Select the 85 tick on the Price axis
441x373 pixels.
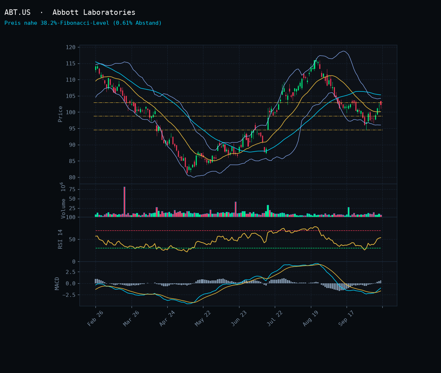click(73, 161)
